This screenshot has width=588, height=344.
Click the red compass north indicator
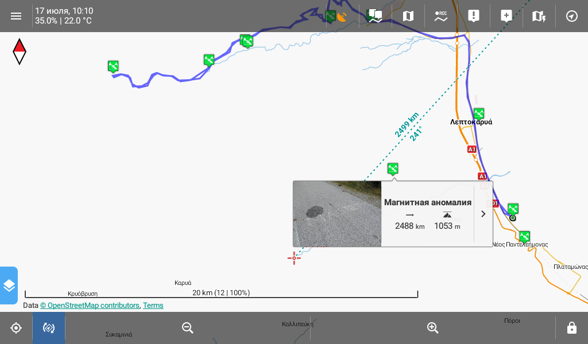click(x=20, y=52)
